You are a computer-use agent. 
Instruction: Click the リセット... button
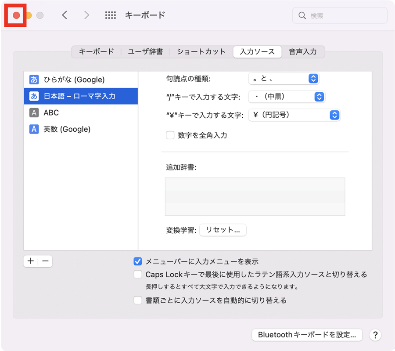(223, 230)
